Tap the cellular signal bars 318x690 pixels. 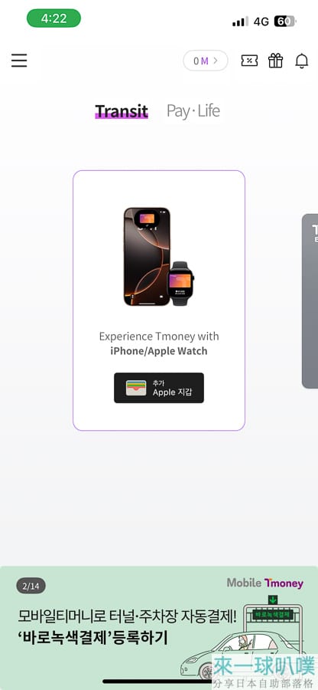(240, 21)
